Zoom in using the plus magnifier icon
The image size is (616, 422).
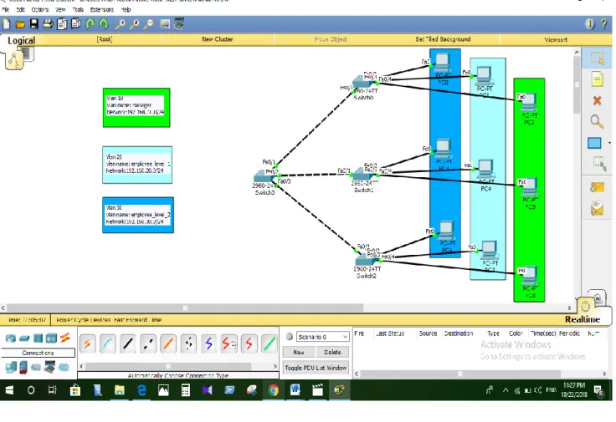pyautogui.click(x=121, y=24)
